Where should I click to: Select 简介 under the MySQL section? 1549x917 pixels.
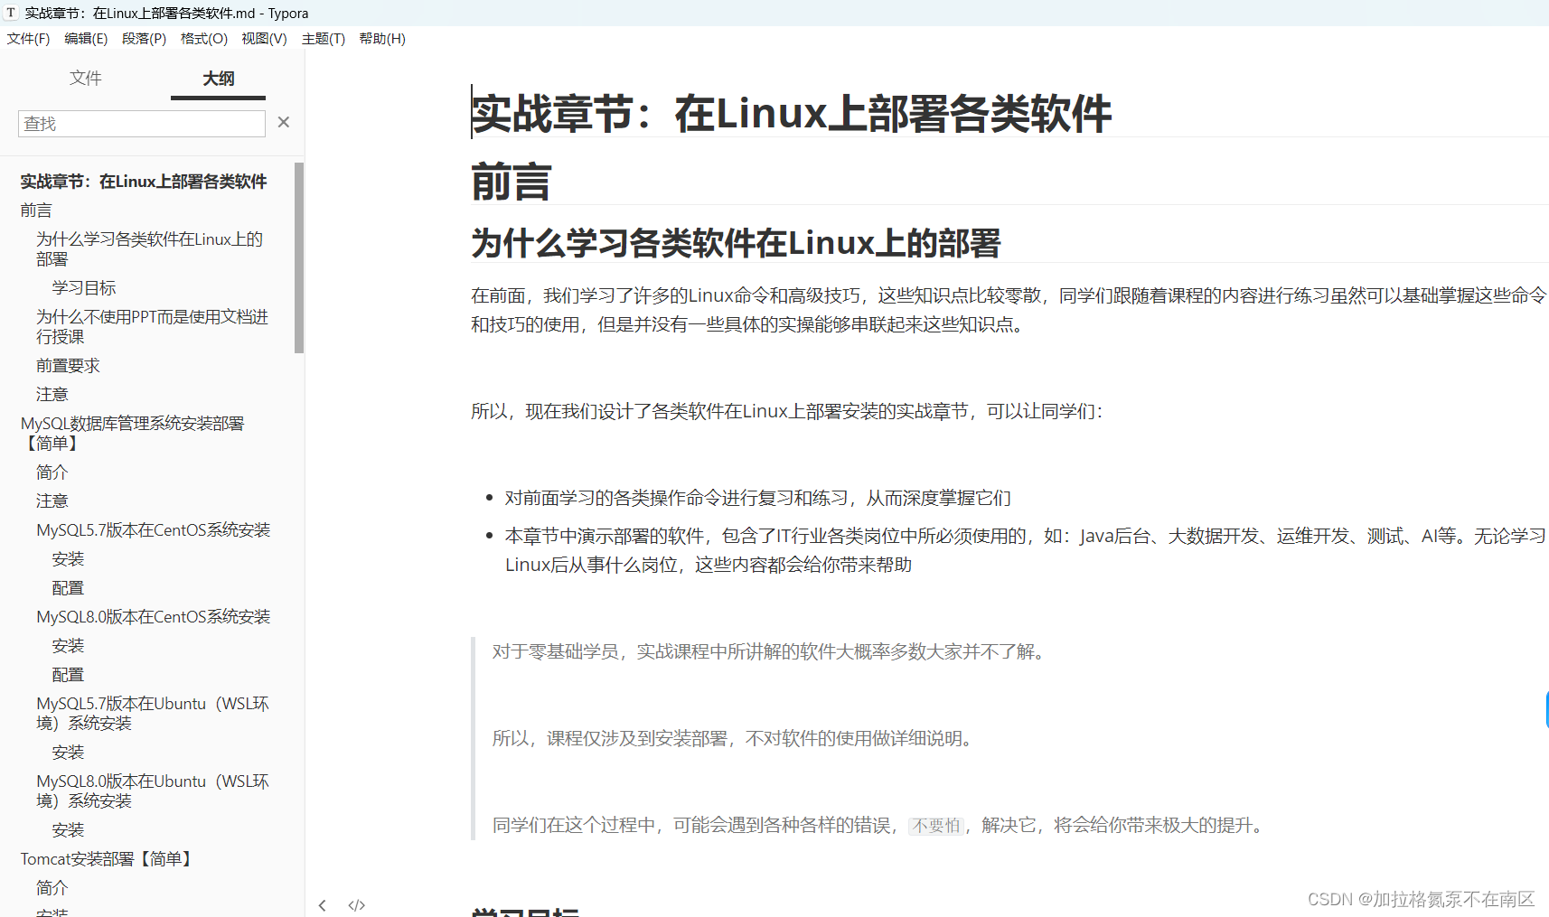[52, 473]
